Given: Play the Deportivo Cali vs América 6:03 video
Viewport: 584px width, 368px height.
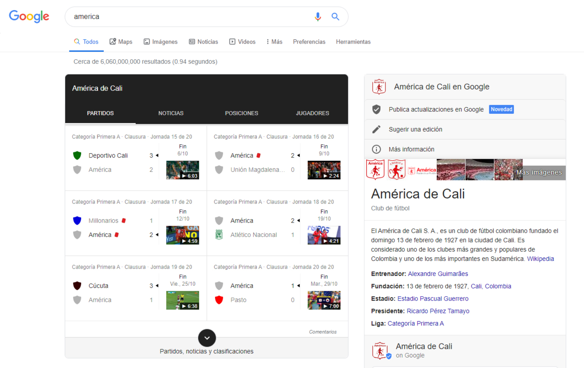Looking at the screenshot, I should [x=183, y=170].
